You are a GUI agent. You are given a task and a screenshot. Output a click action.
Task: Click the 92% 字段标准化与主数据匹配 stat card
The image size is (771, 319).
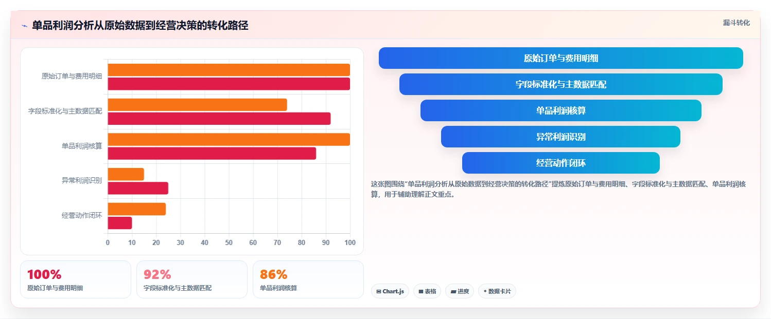click(x=192, y=279)
